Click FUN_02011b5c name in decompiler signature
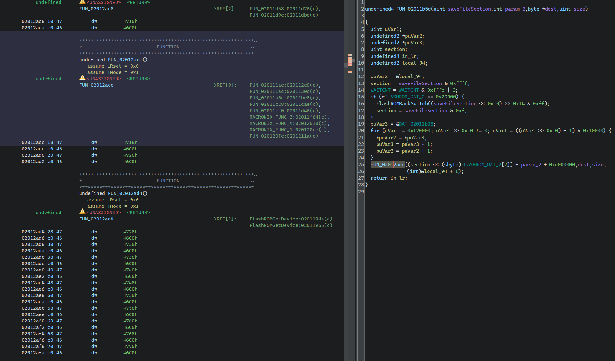 414,9
